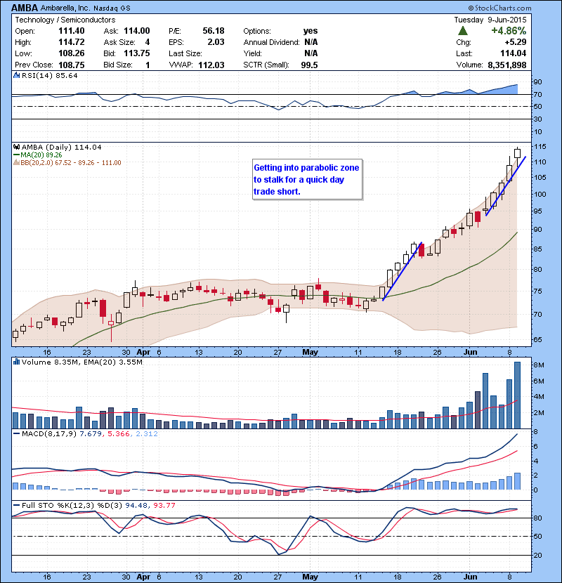Image resolution: width=562 pixels, height=583 pixels.
Task: Click the 115 mark on price axis
Action: click(540, 147)
